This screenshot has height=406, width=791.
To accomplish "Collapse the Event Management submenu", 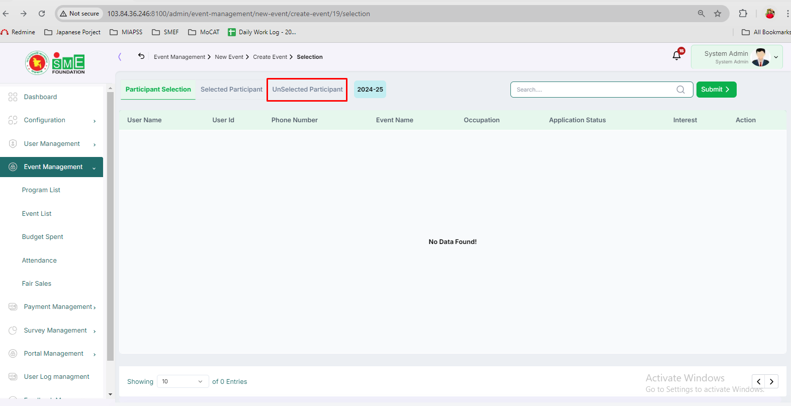I will 94,168.
